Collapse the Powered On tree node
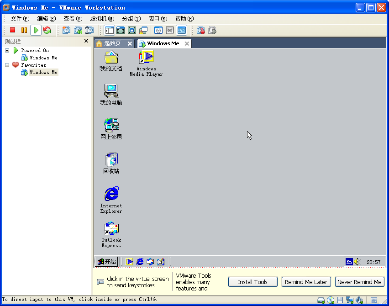This screenshot has width=389, height=306. pos(7,50)
